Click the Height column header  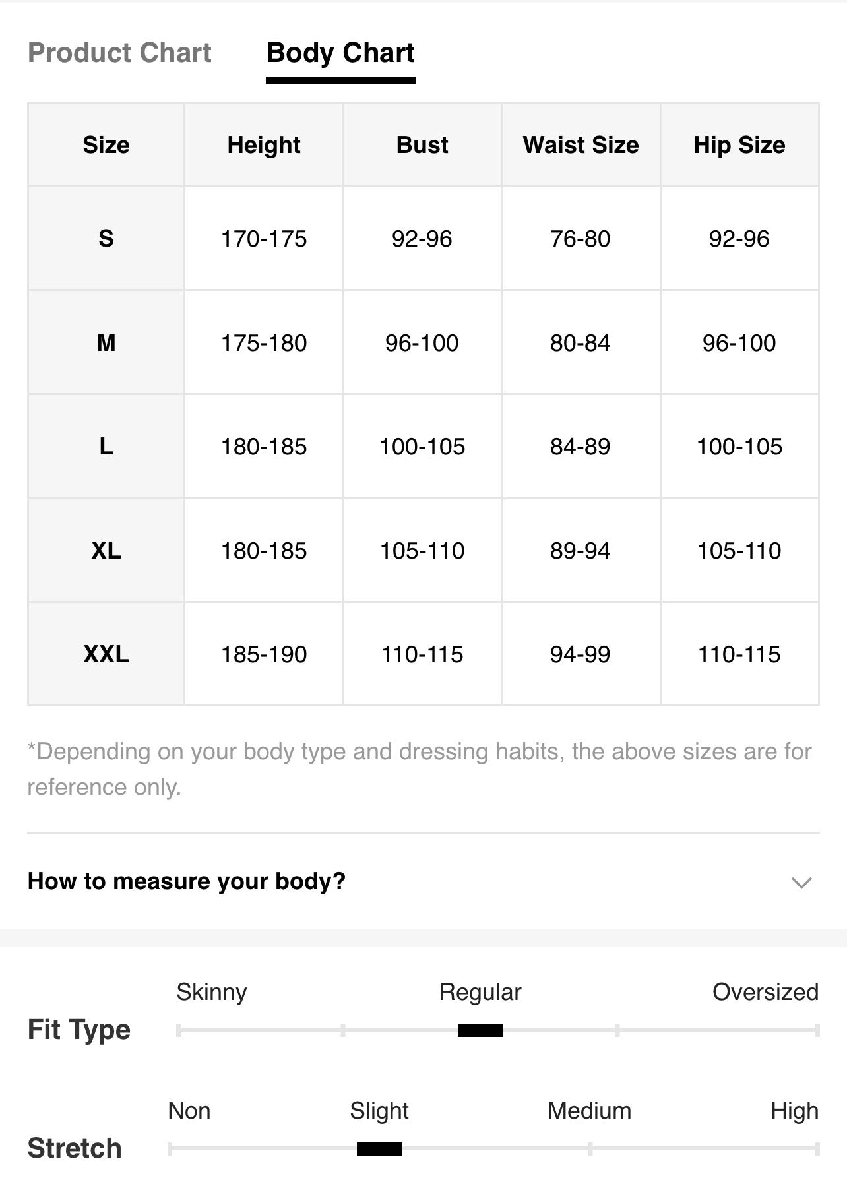[264, 145]
